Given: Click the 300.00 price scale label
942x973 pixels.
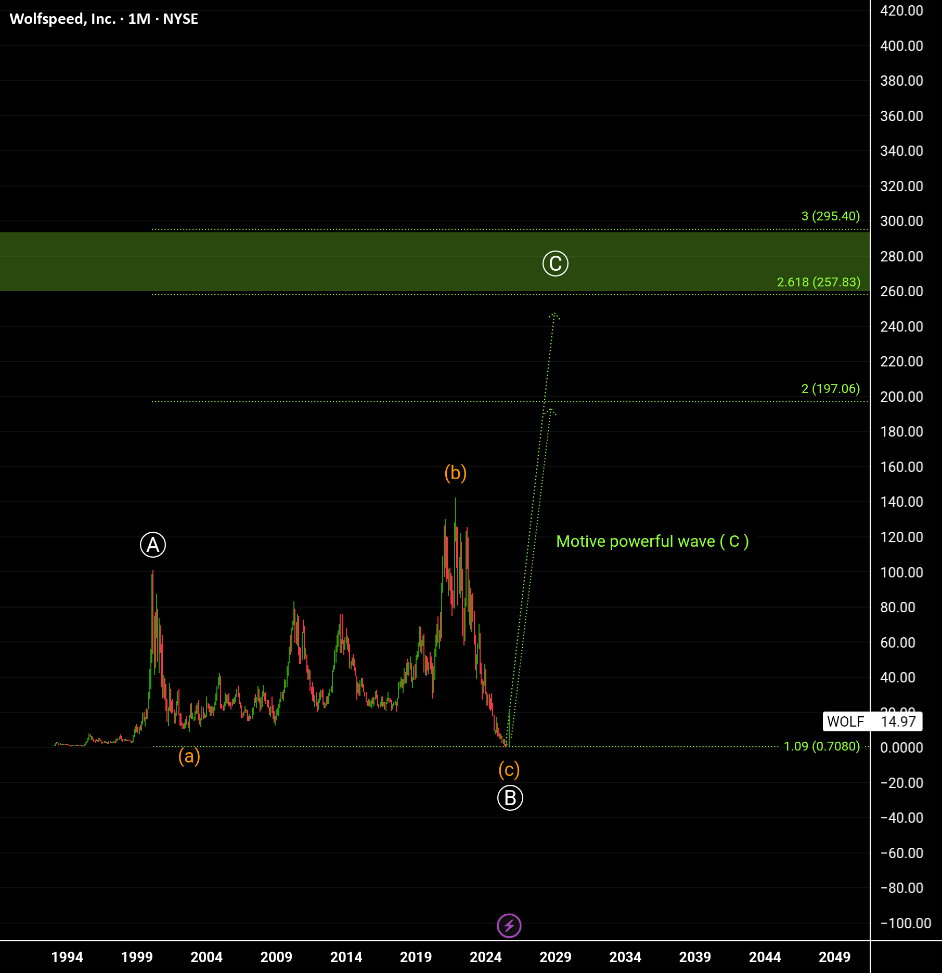Looking at the screenshot, I should 901,221.
